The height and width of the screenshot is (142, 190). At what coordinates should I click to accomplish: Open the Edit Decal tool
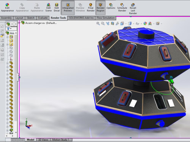click(x=57, y=8)
